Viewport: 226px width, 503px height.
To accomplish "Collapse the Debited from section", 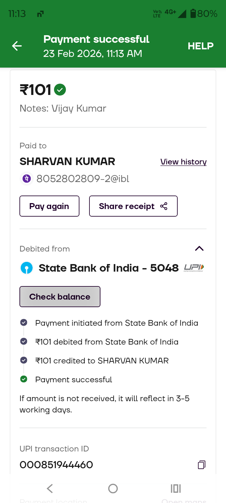I will click(x=199, y=249).
